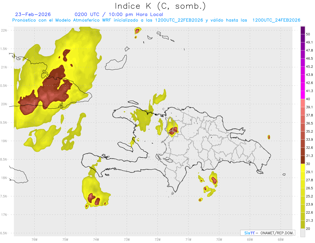Select the 40 value on the color scale
This screenshot has width=315, height=243.
click(x=308, y=99)
